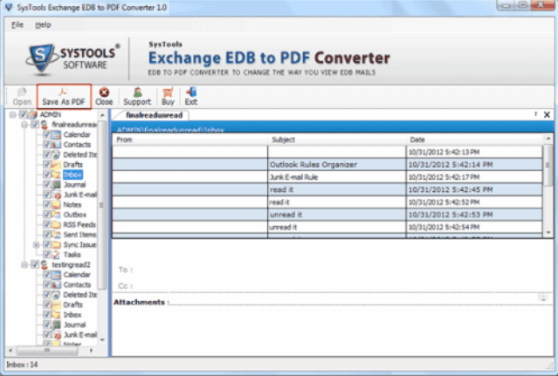Close the finalreadunread preview pane
Screen dimensions: 558x376
547,115
